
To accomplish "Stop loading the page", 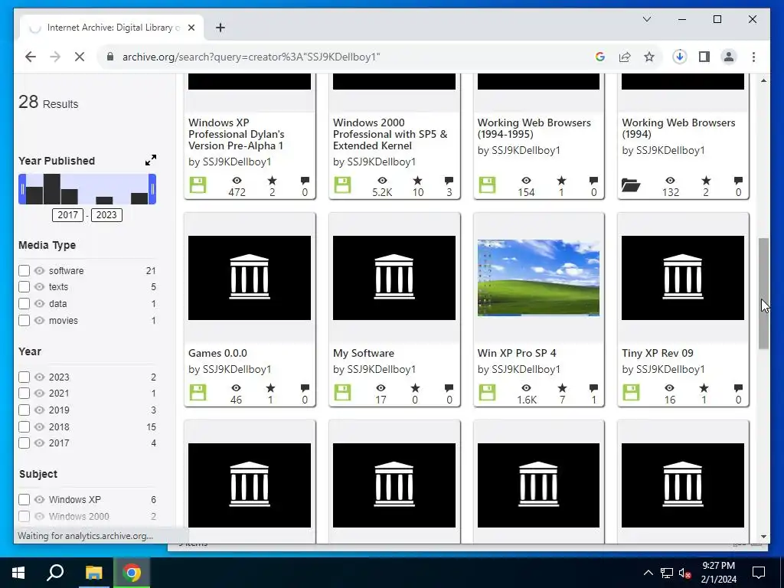I will pos(80,57).
